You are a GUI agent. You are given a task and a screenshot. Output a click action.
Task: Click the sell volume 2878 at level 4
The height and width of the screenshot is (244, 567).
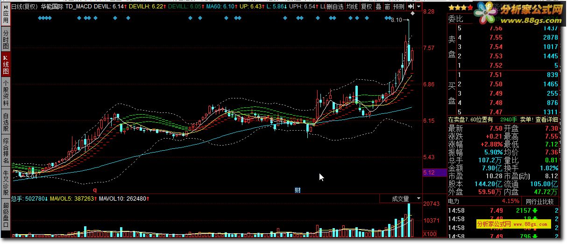coord(551,37)
